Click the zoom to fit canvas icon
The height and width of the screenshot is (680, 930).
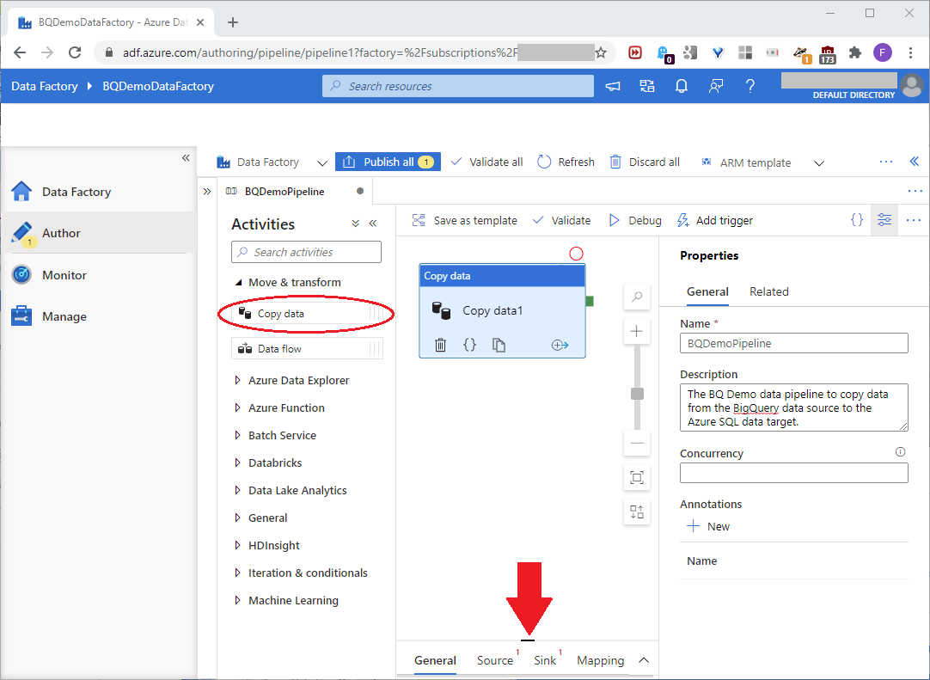click(x=637, y=478)
